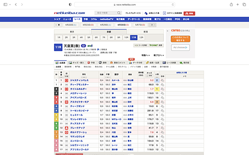Screen dimensions: 249x155
Task: Click the next dates arrow button 次
Action: [x=153, y=25]
